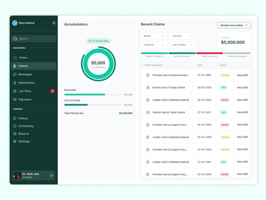
Task: View EOB for 09-04-2002 dentist visit
Action: [242, 87]
